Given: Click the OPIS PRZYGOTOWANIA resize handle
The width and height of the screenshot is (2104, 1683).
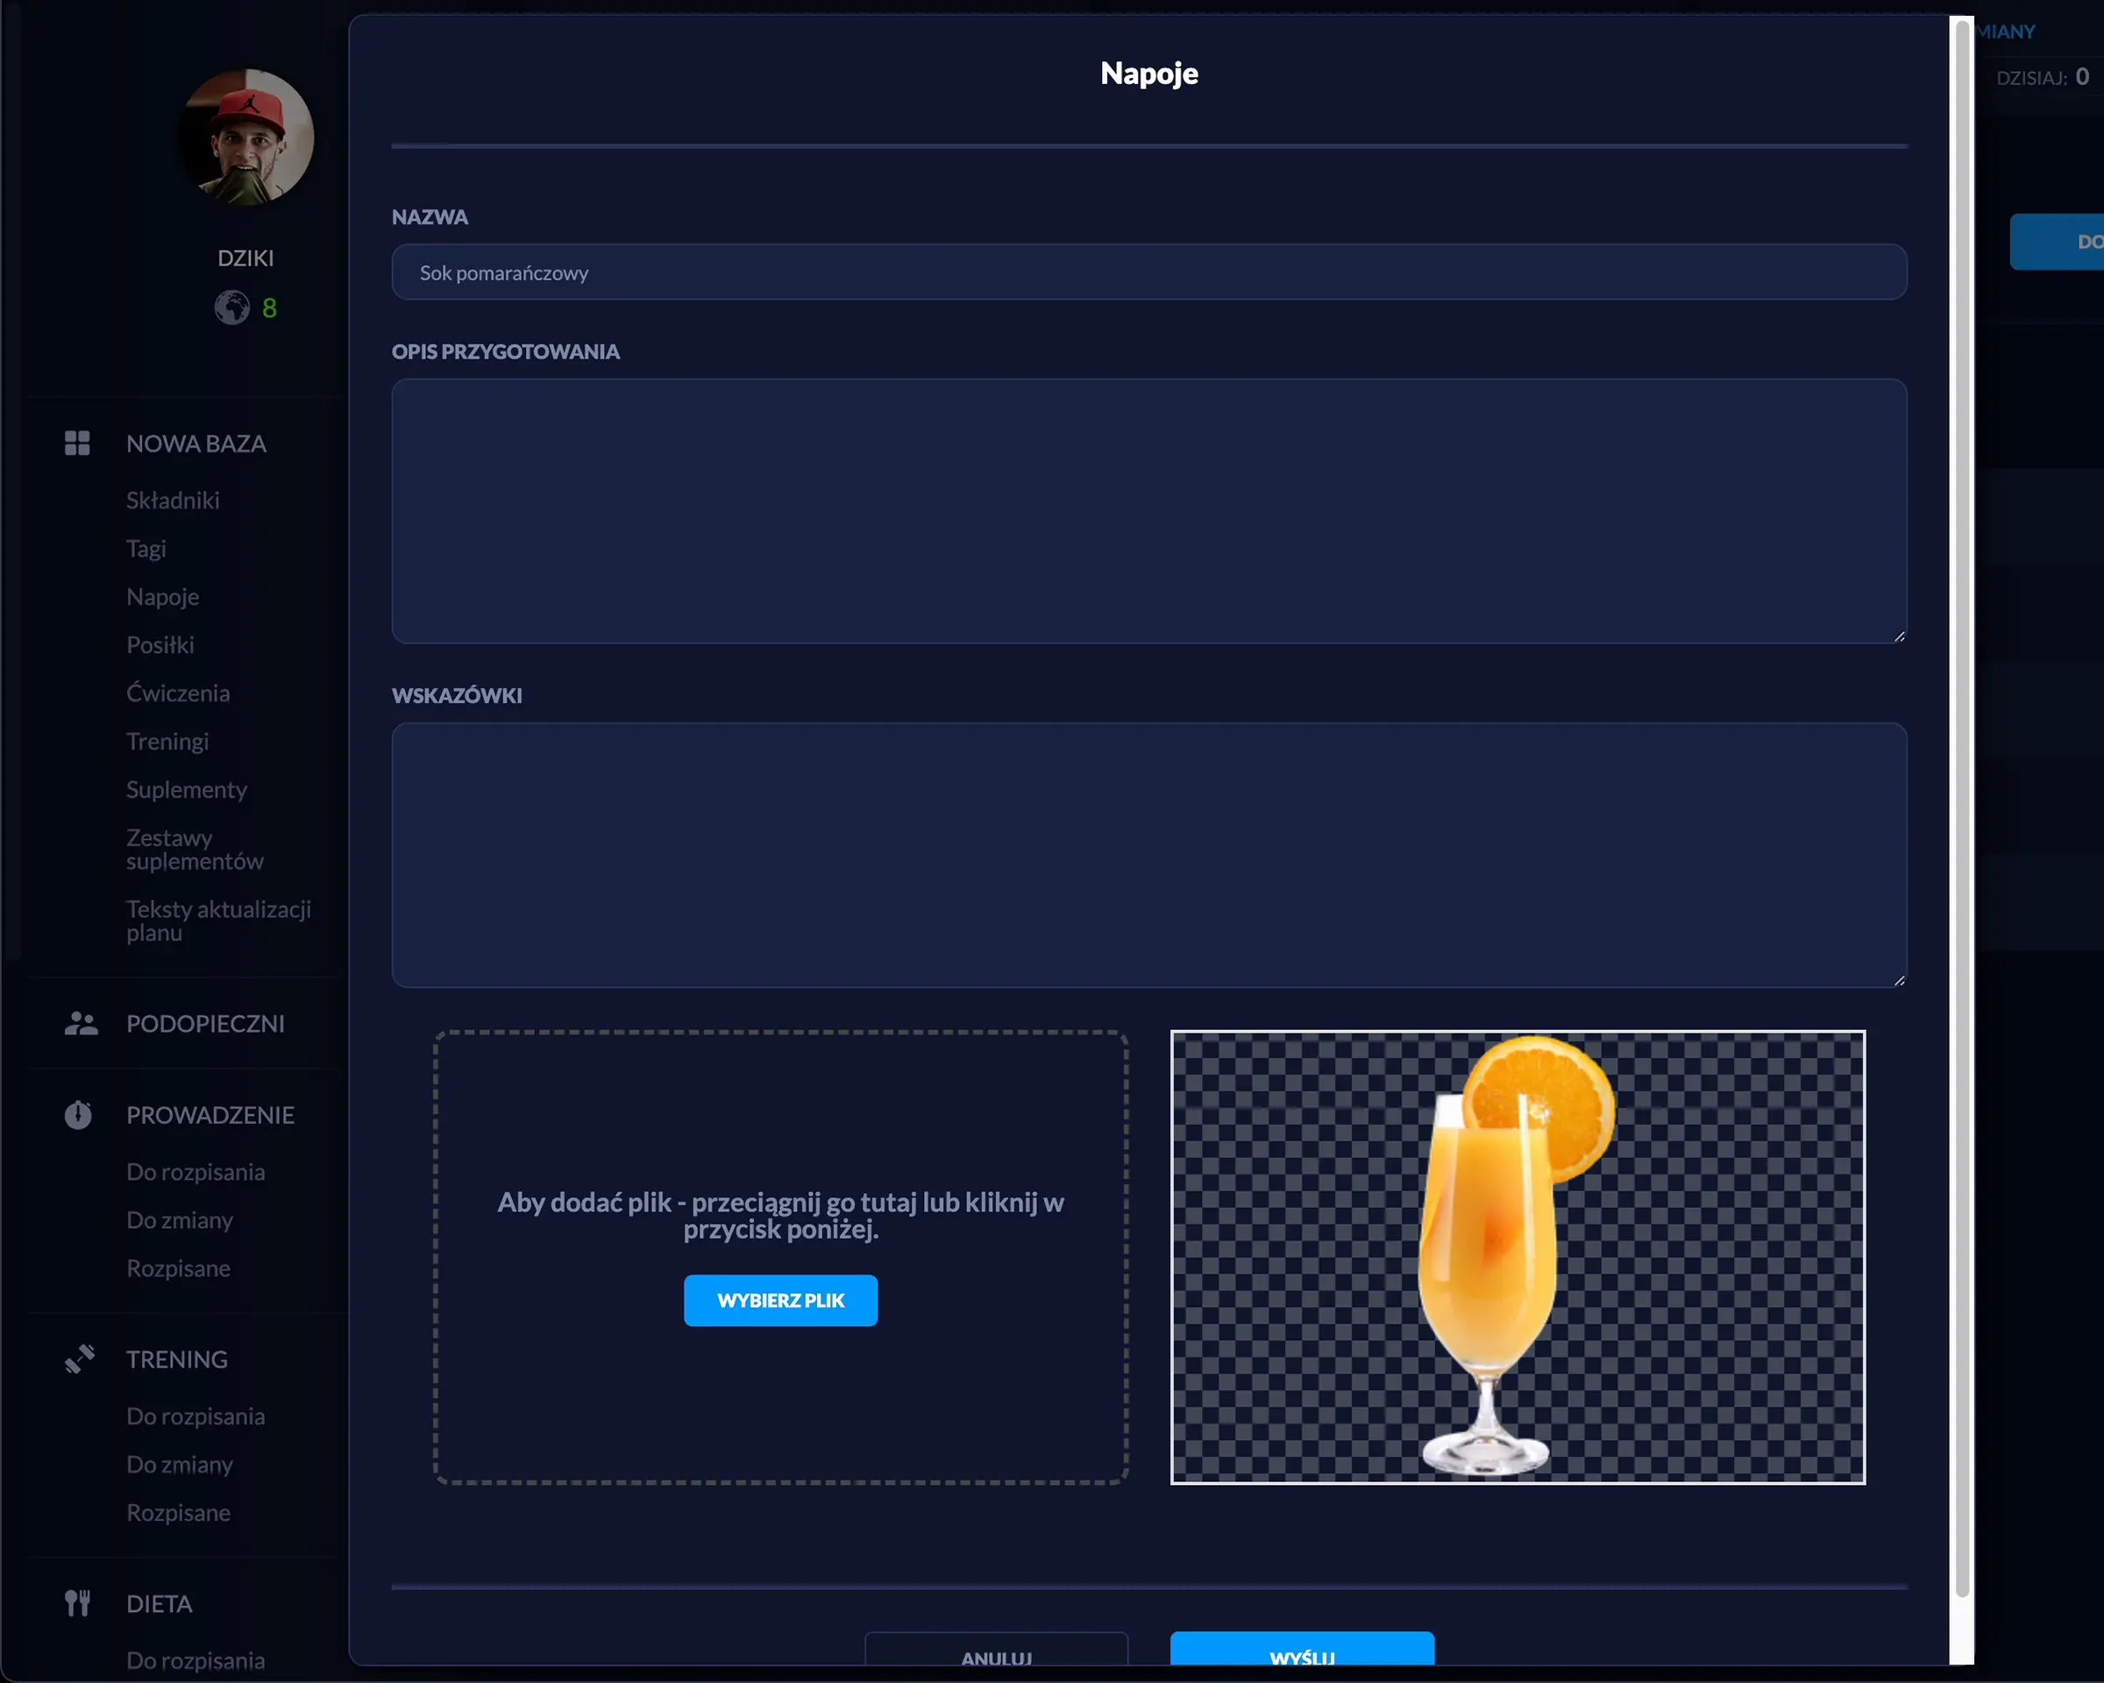Looking at the screenshot, I should 1899,636.
